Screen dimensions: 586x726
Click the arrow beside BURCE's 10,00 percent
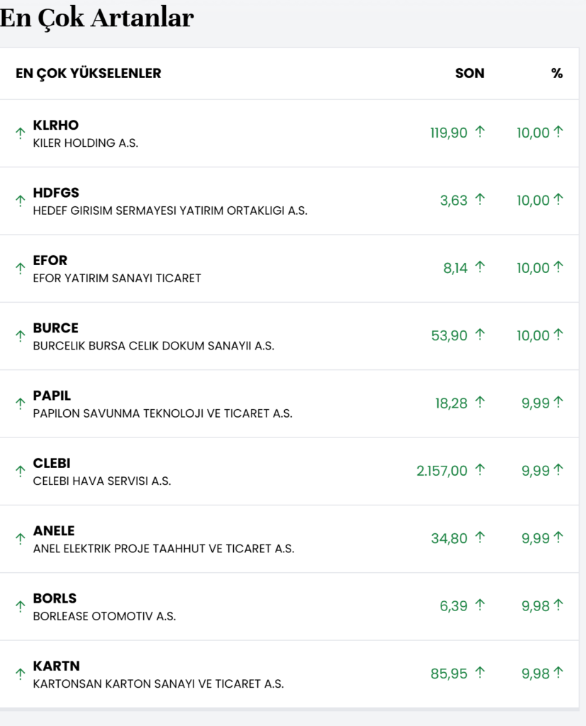click(558, 334)
